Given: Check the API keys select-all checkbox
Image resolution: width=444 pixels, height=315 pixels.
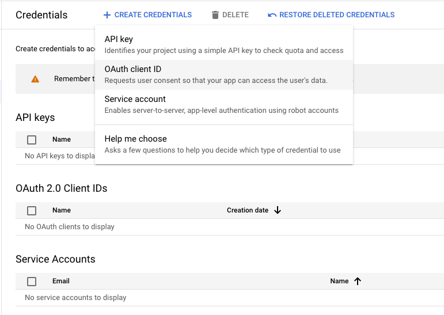Looking at the screenshot, I should click(x=32, y=139).
